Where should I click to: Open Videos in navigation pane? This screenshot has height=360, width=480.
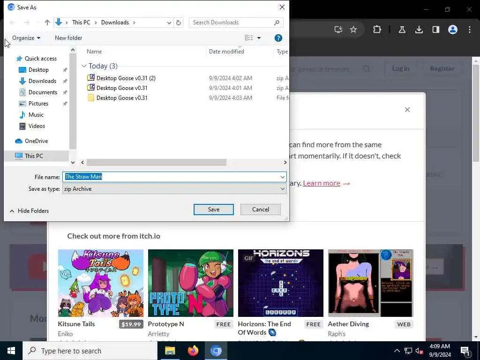coord(37,126)
